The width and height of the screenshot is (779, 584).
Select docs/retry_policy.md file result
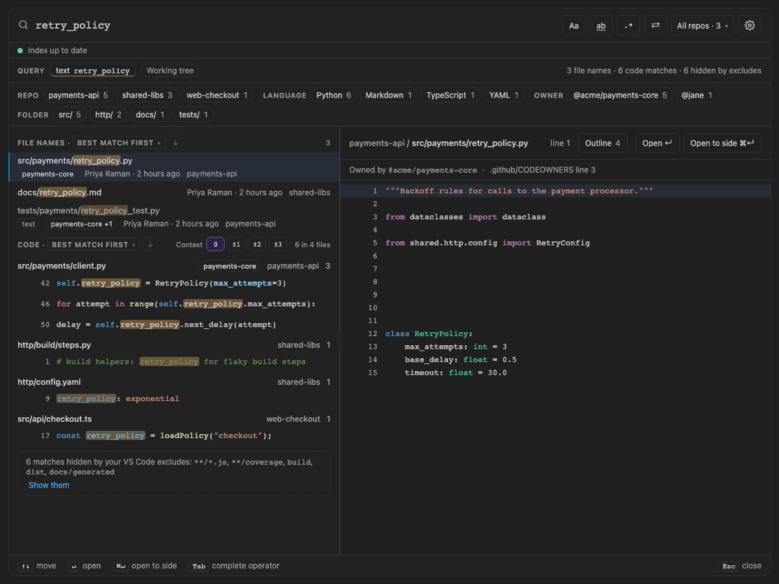pos(174,193)
